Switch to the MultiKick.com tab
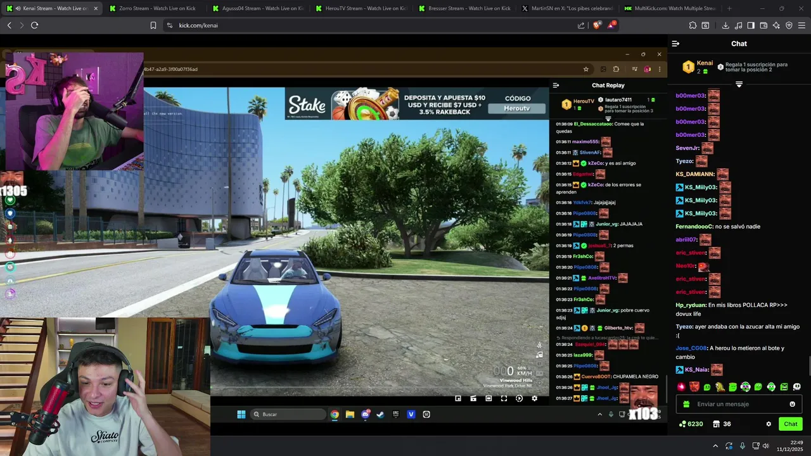This screenshot has width=811, height=456. coord(672,8)
